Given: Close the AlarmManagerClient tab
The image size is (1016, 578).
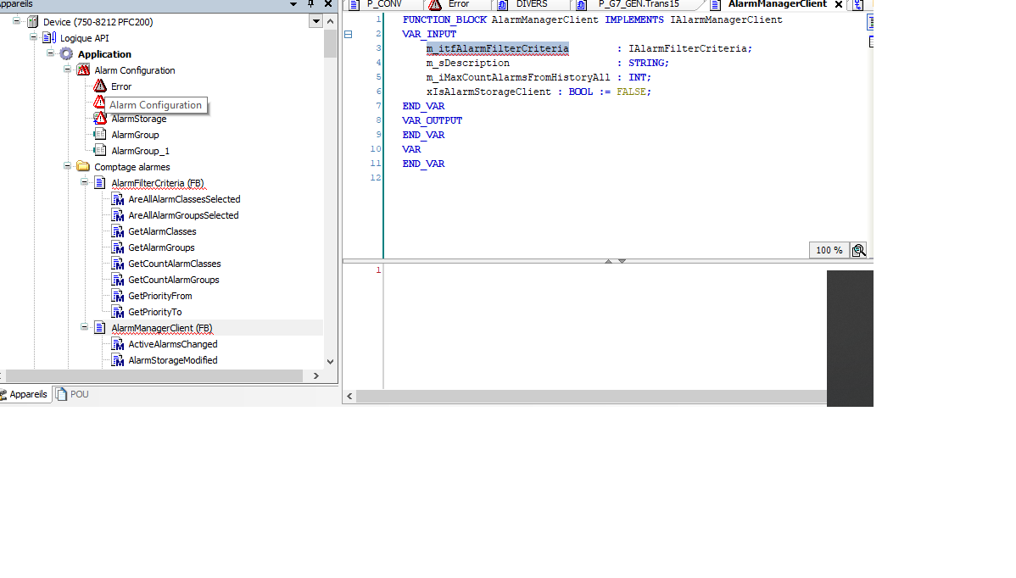Looking at the screenshot, I should pyautogui.click(x=838, y=4).
